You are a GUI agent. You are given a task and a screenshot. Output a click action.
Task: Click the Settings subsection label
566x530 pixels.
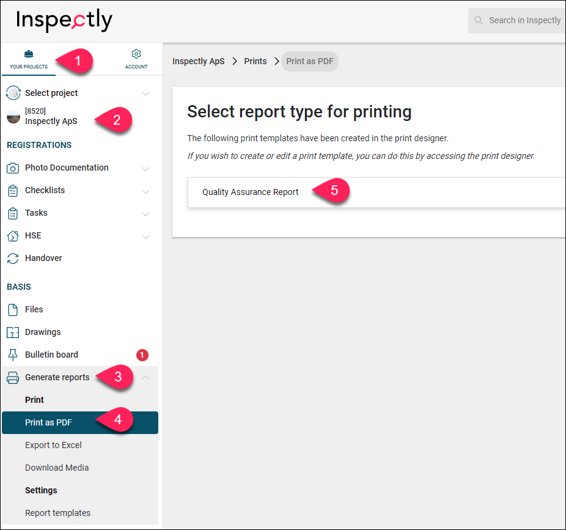tap(41, 491)
